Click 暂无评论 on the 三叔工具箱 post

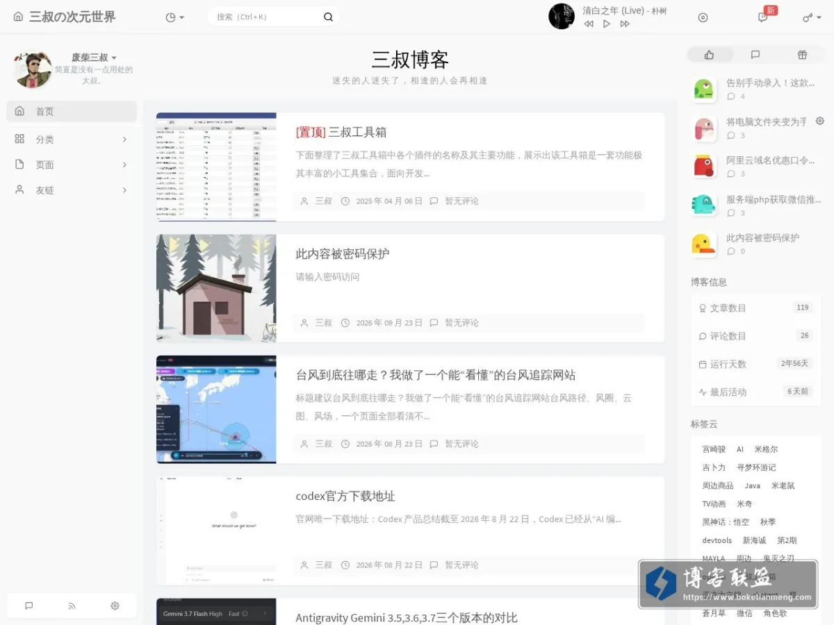coord(461,201)
